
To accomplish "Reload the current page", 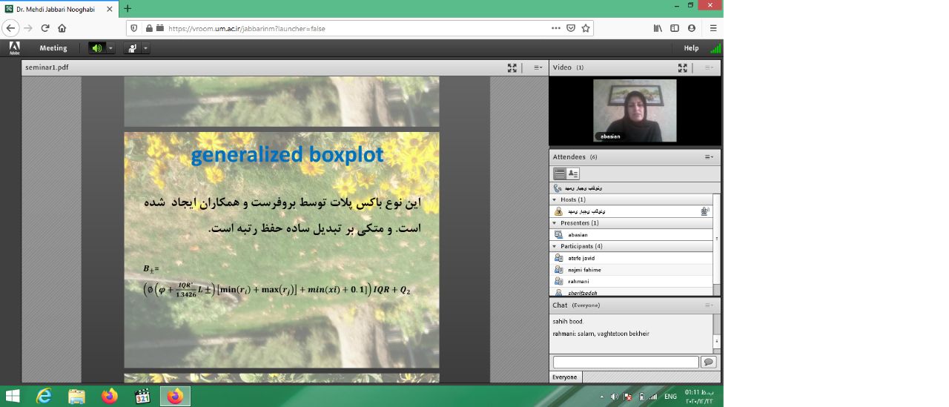I will pos(45,28).
